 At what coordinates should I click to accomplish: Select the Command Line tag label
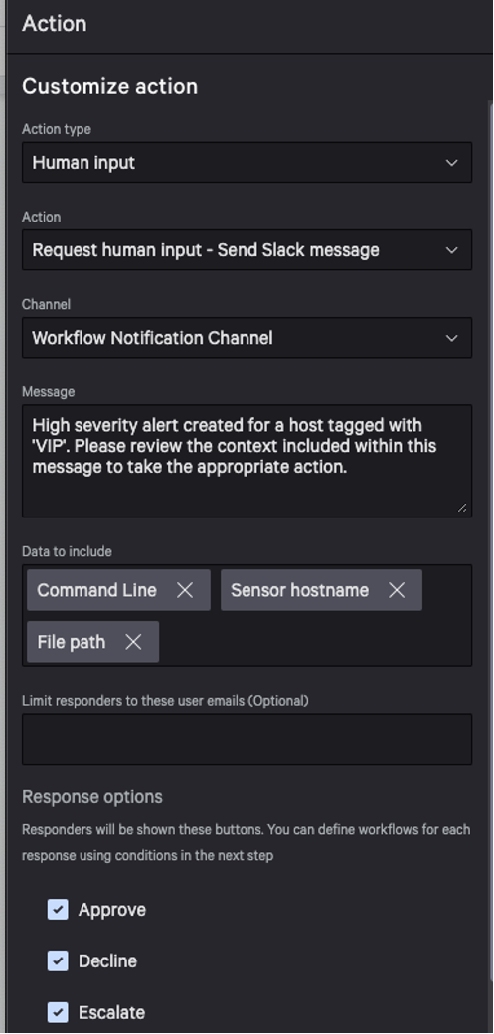pos(97,590)
